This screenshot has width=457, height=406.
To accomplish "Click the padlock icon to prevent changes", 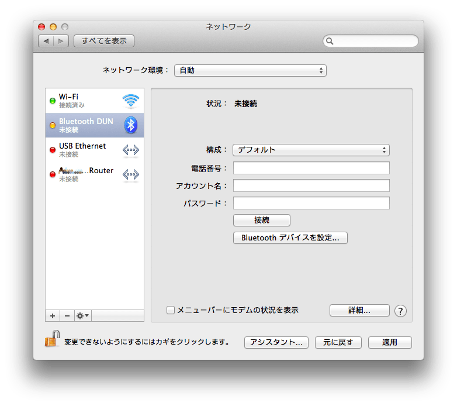I will click(53, 339).
